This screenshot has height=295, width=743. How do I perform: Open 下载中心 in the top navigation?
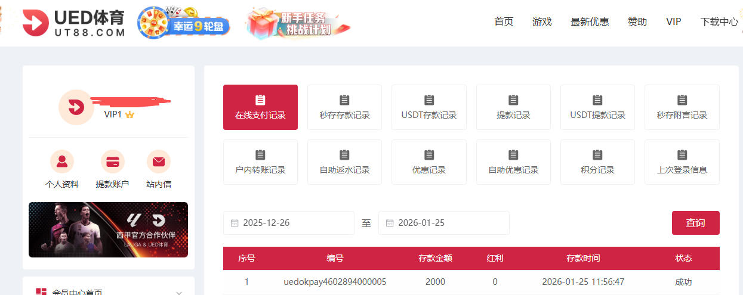pyautogui.click(x=719, y=22)
